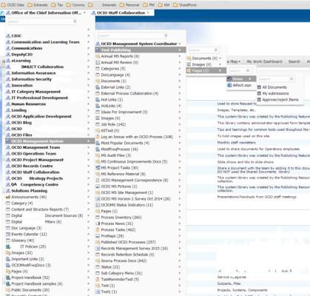
Task: Click the Process Tasks (462) icon
Action: (x=98, y=229)
